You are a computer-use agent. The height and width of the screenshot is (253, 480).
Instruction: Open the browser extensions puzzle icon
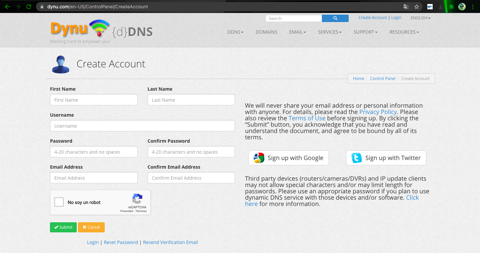pos(451,7)
